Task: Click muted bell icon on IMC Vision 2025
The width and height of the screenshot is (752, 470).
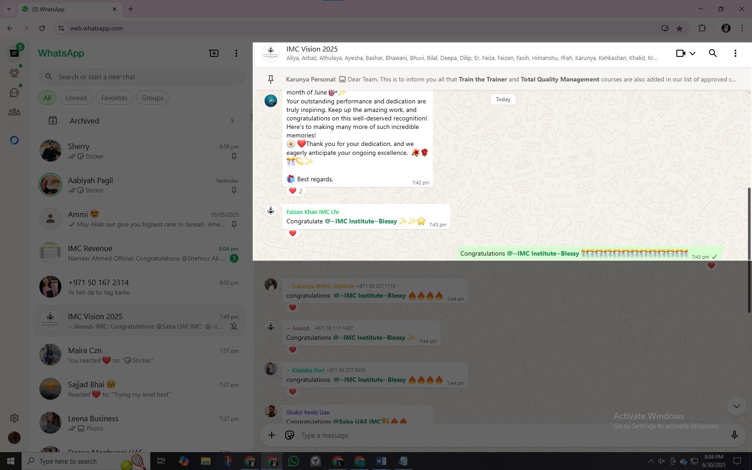Action: click(234, 327)
